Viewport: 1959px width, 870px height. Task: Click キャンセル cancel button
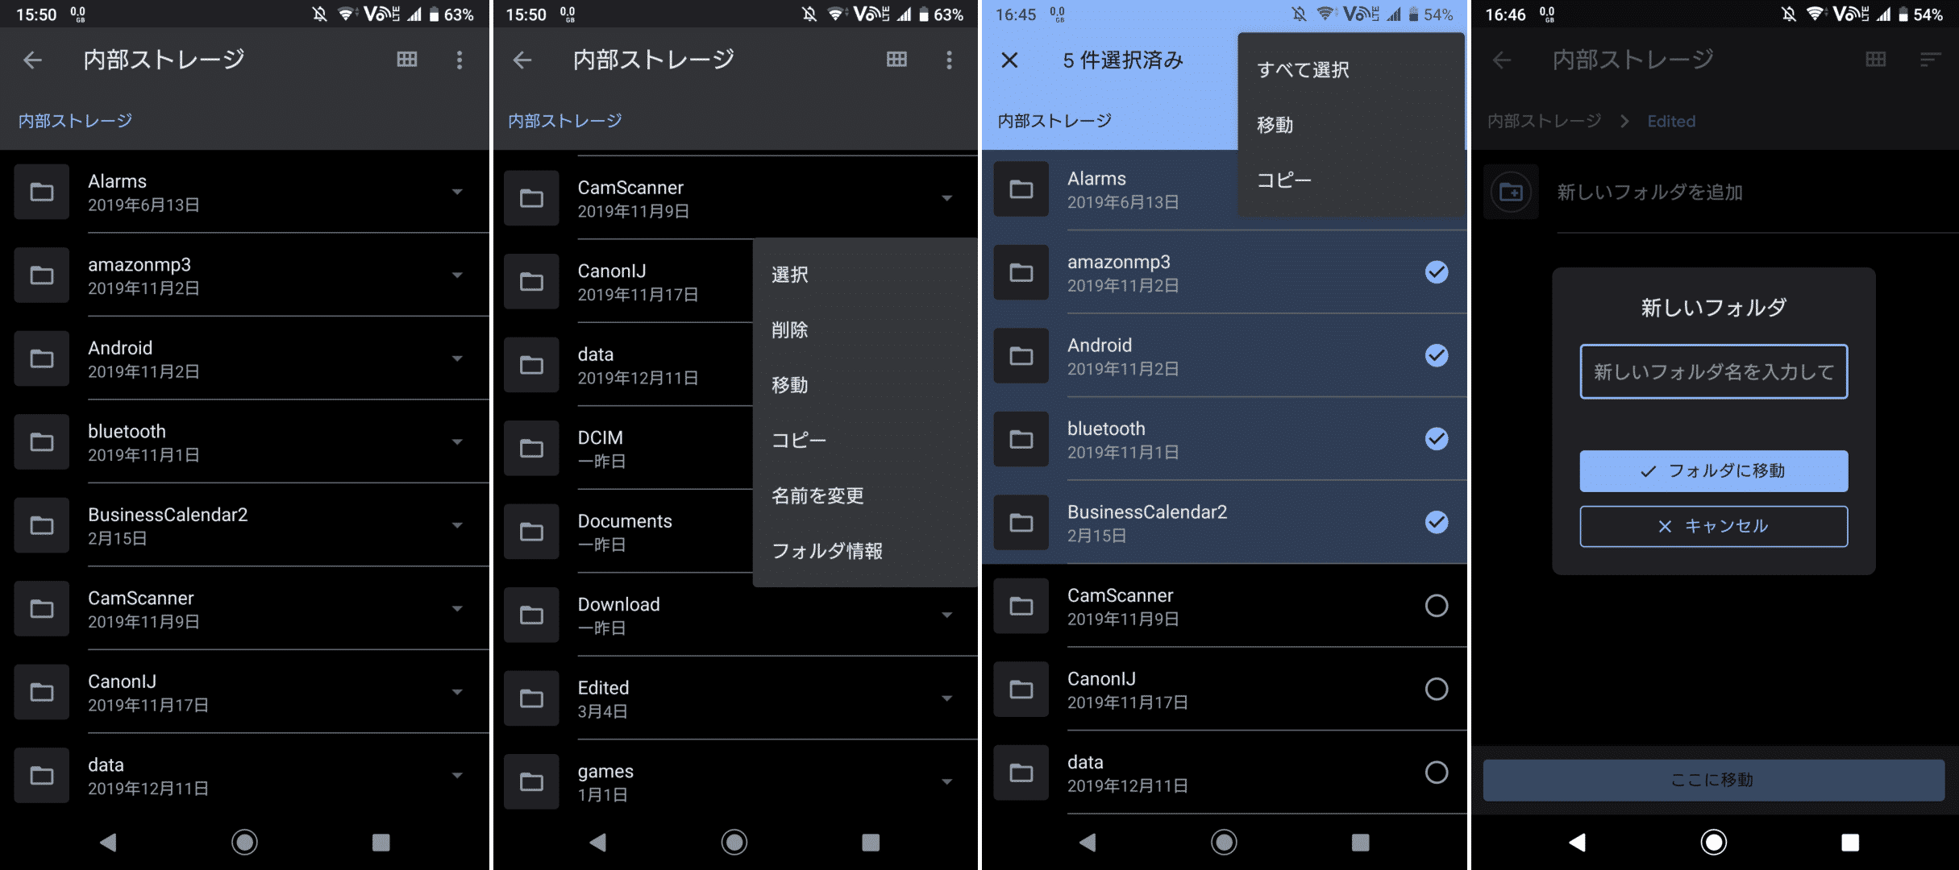pos(1713,525)
